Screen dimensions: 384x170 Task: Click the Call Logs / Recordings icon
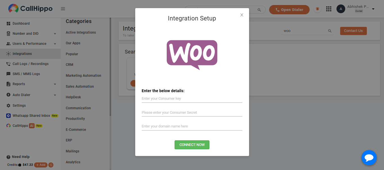pyautogui.click(x=8, y=64)
